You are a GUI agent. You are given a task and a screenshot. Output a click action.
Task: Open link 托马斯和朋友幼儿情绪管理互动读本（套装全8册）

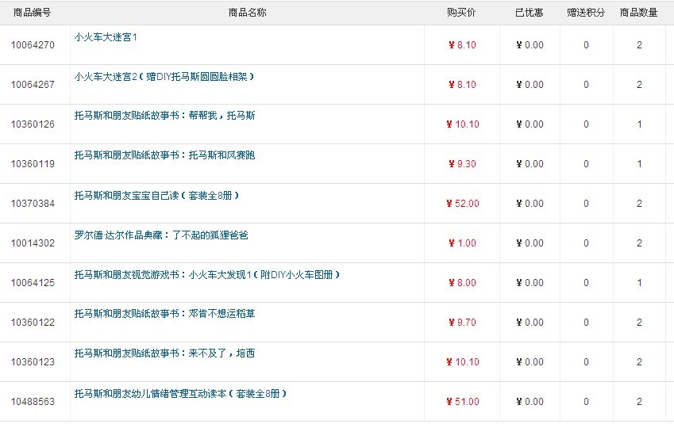(x=180, y=394)
